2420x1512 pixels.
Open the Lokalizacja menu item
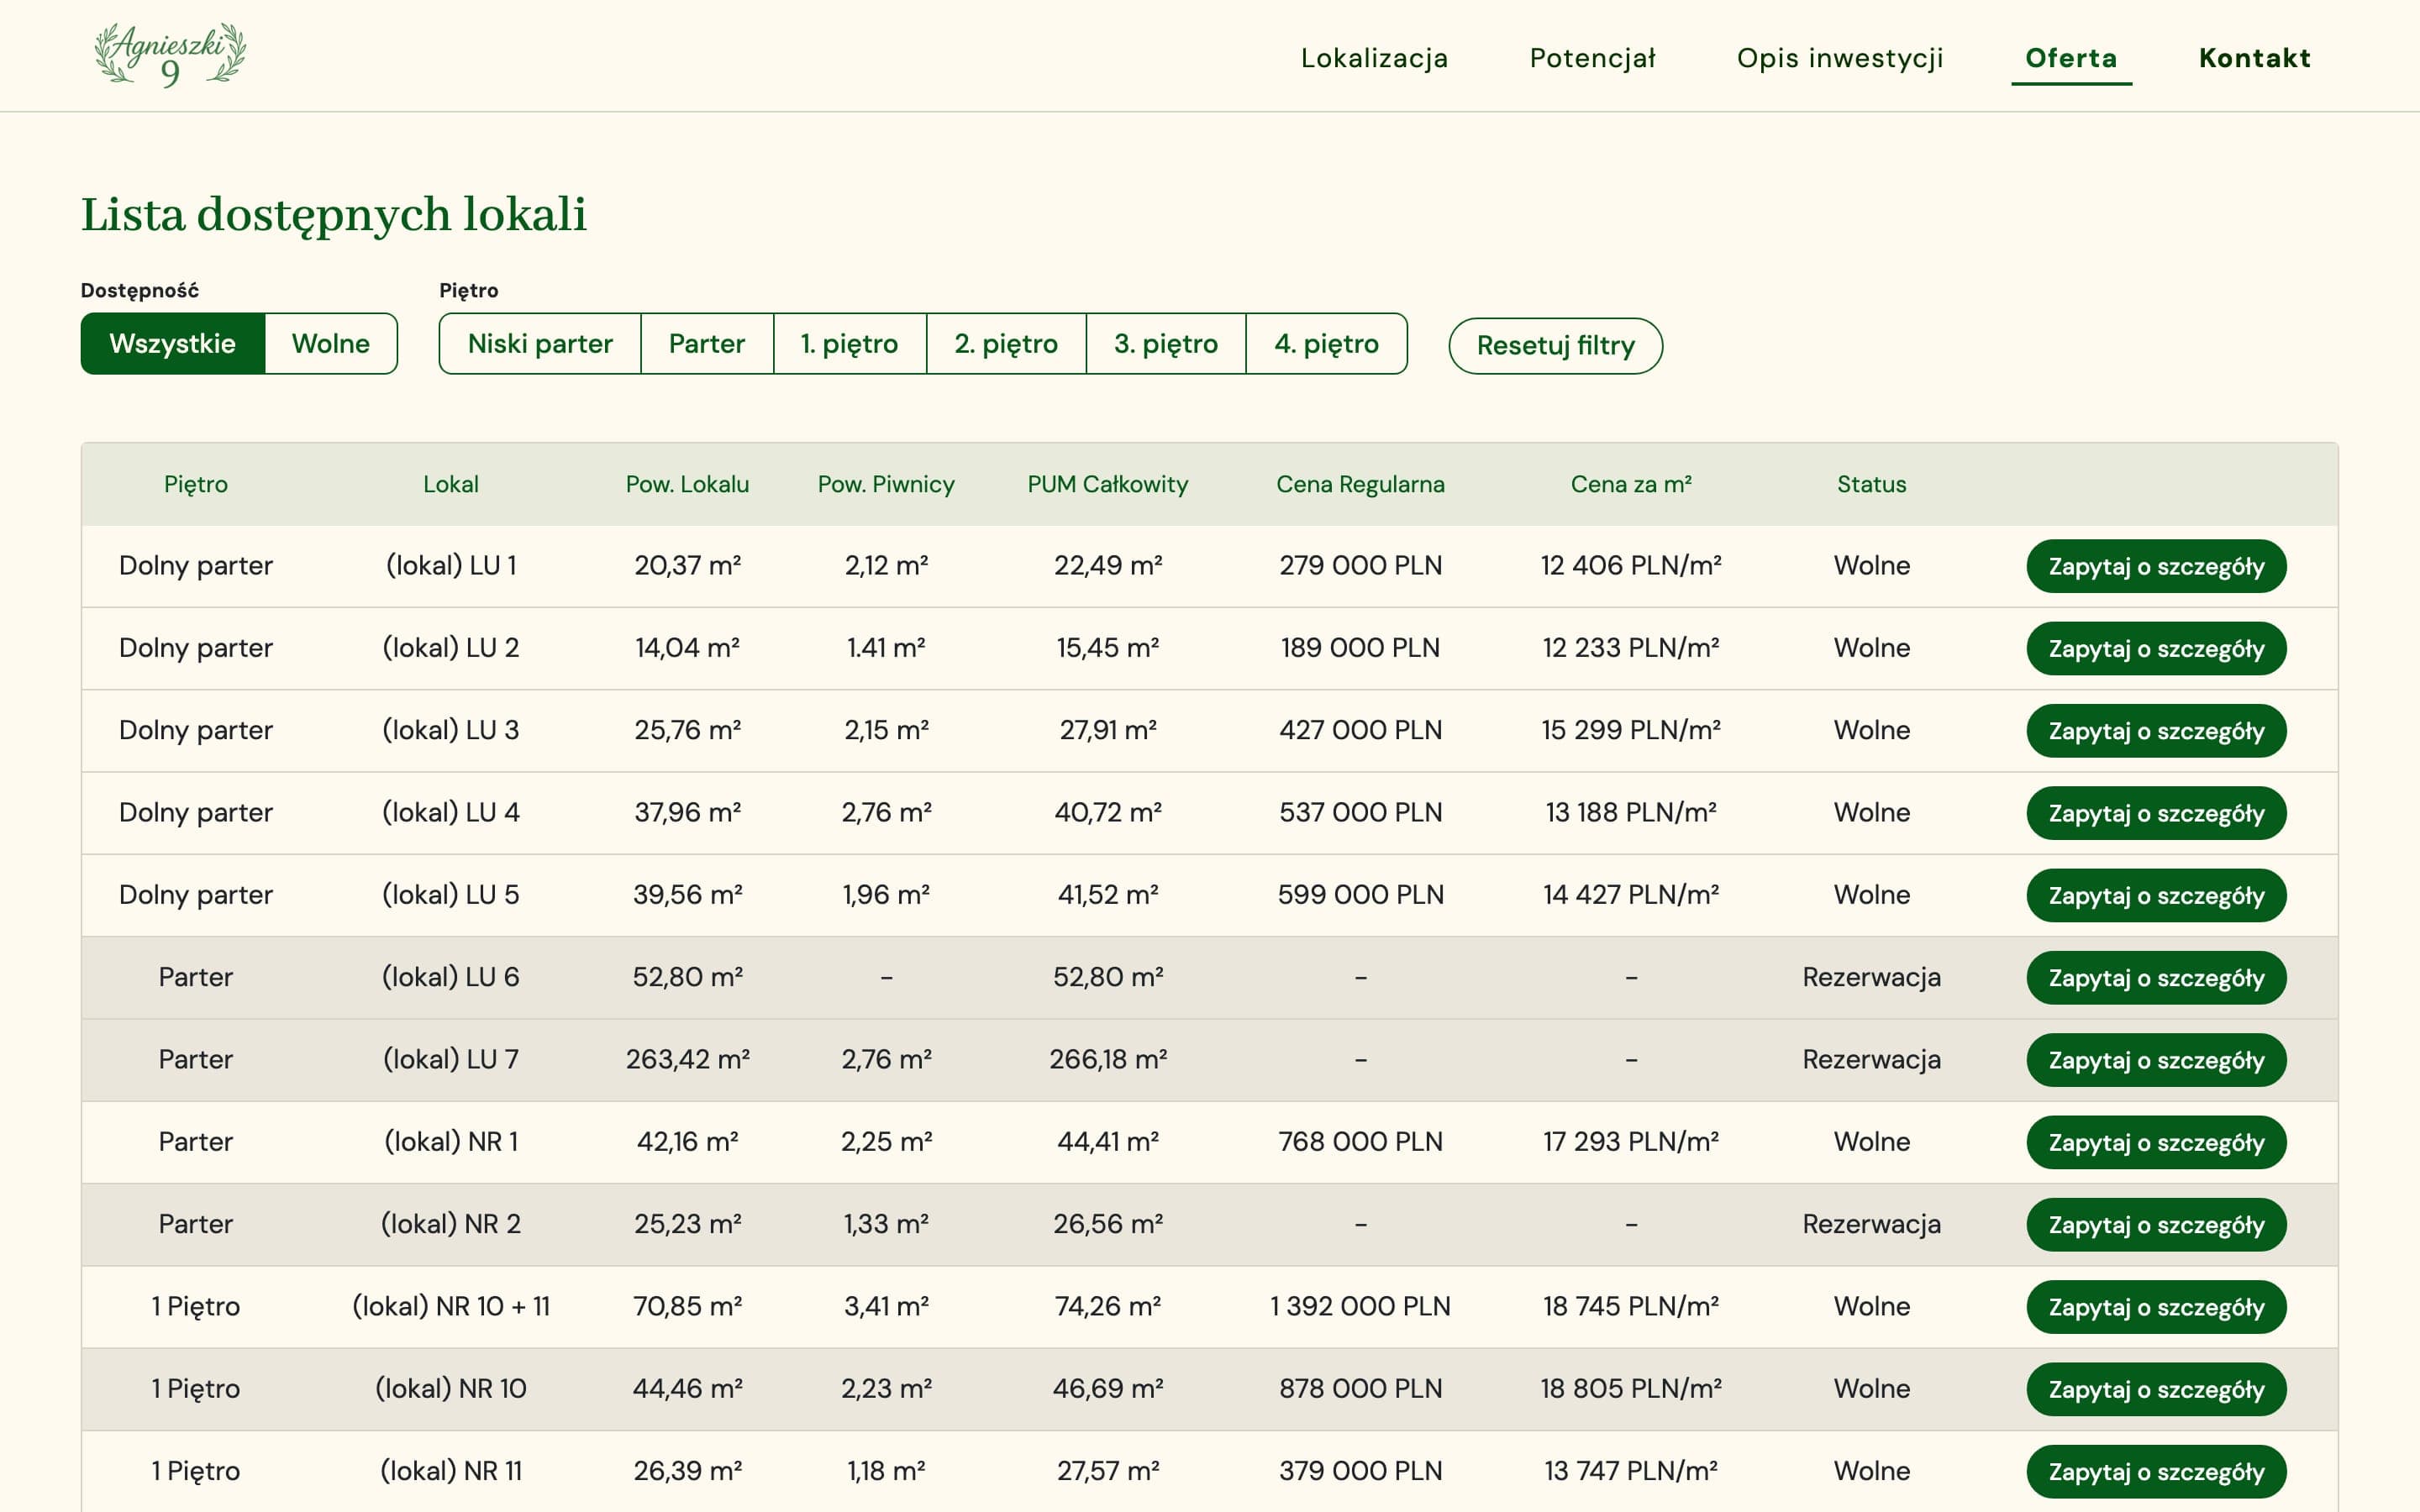pyautogui.click(x=1374, y=58)
